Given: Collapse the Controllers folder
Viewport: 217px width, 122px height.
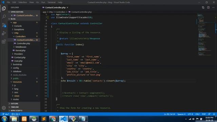Looking at the screenshot, I should [x=24, y=36].
